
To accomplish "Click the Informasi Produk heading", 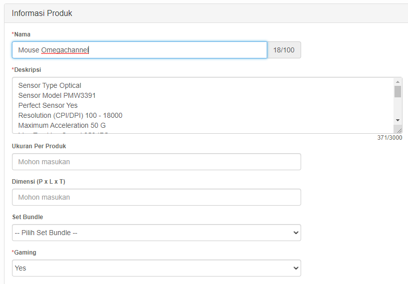I will coord(42,13).
